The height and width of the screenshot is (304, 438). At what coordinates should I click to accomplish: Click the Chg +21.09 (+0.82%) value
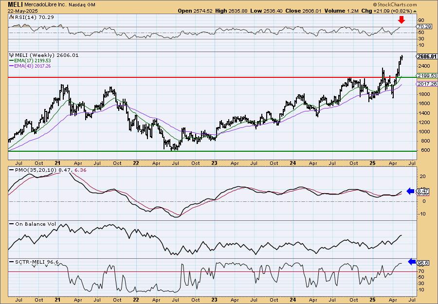(x=386, y=11)
